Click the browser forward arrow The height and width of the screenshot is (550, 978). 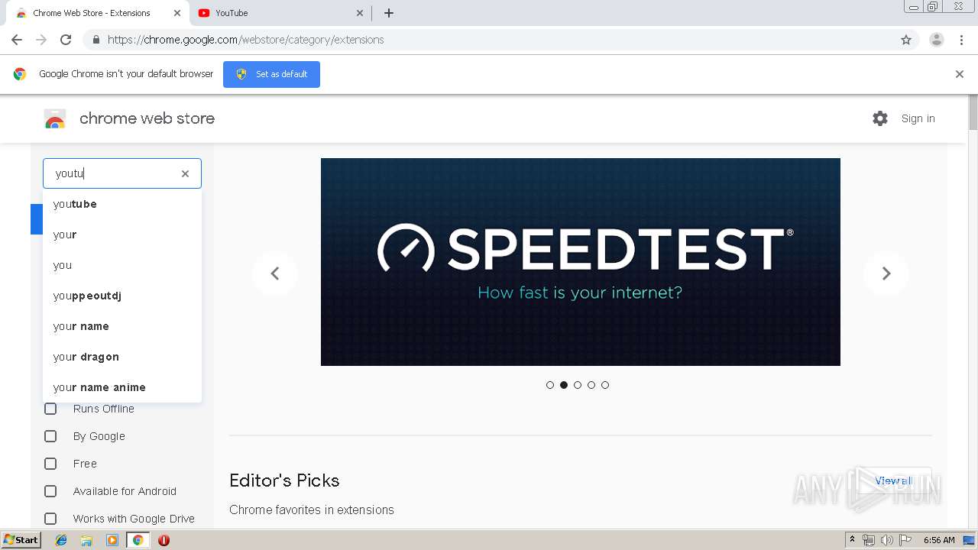pyautogui.click(x=41, y=40)
